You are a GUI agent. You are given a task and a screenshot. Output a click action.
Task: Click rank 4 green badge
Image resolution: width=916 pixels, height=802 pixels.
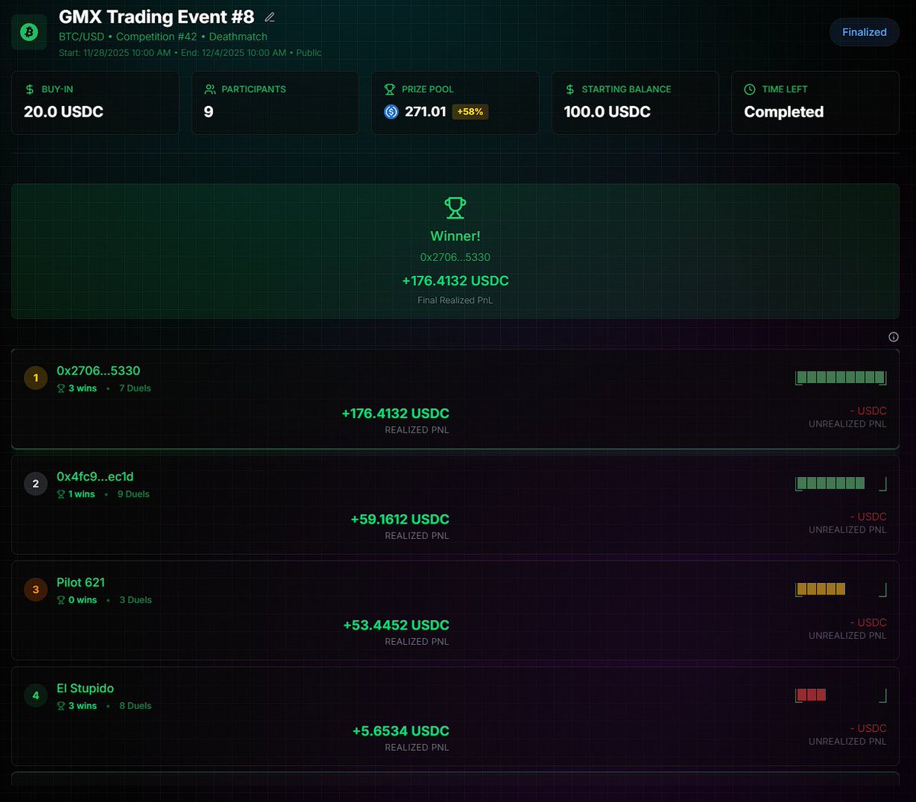35,696
